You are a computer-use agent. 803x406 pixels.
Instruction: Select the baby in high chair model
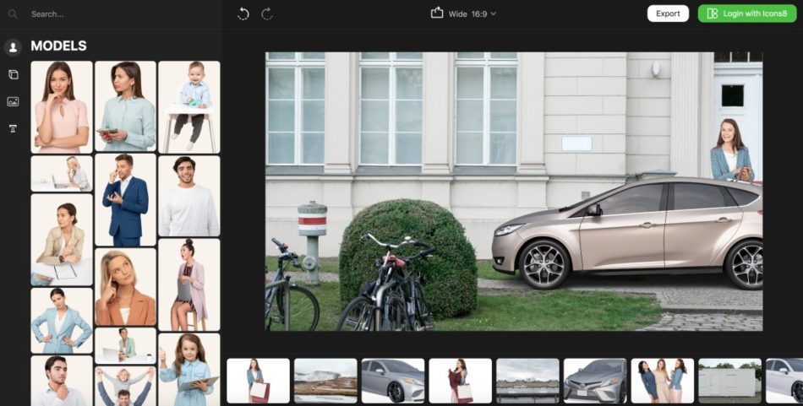189,107
